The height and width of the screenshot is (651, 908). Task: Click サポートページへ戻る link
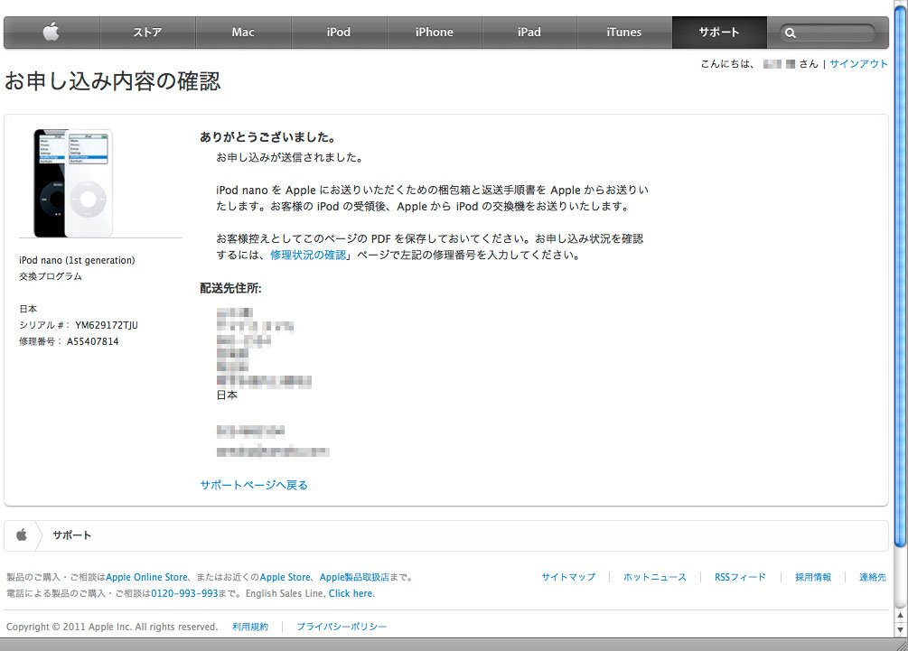click(254, 486)
